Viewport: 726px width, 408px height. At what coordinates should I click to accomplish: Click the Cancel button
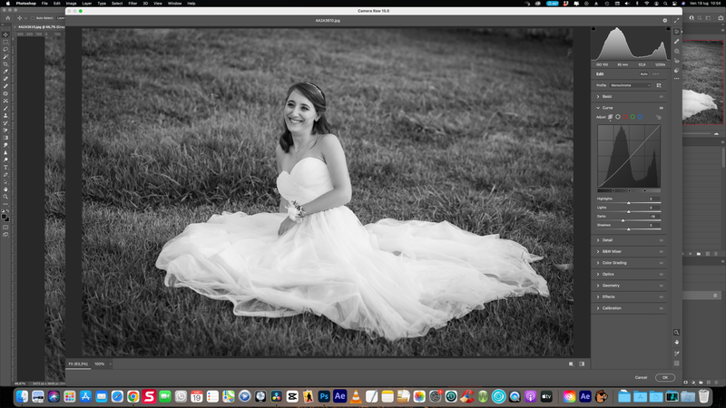tap(641, 377)
